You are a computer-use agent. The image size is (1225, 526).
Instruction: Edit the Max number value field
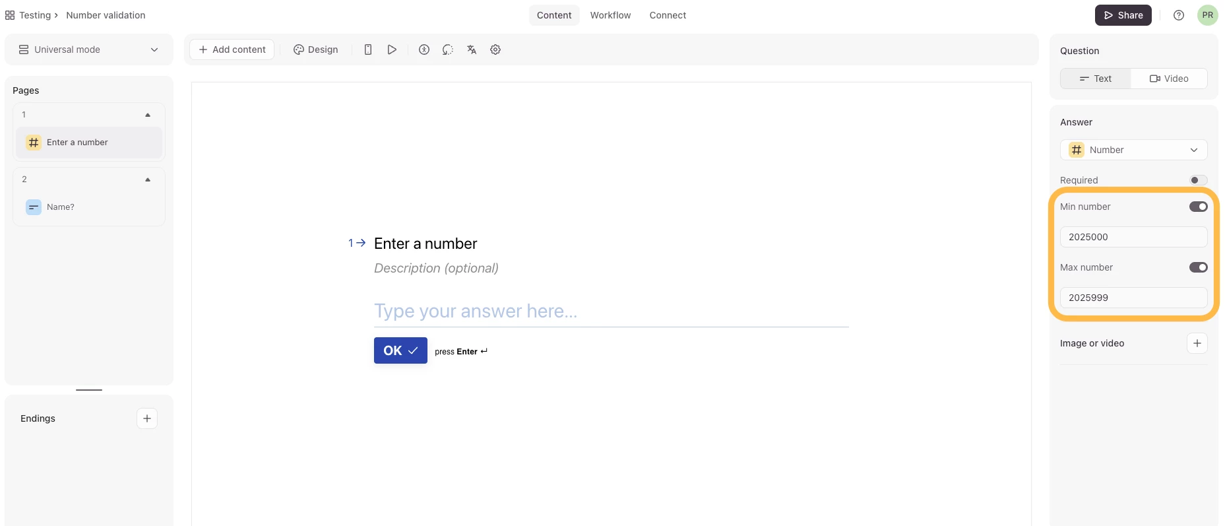1134,298
